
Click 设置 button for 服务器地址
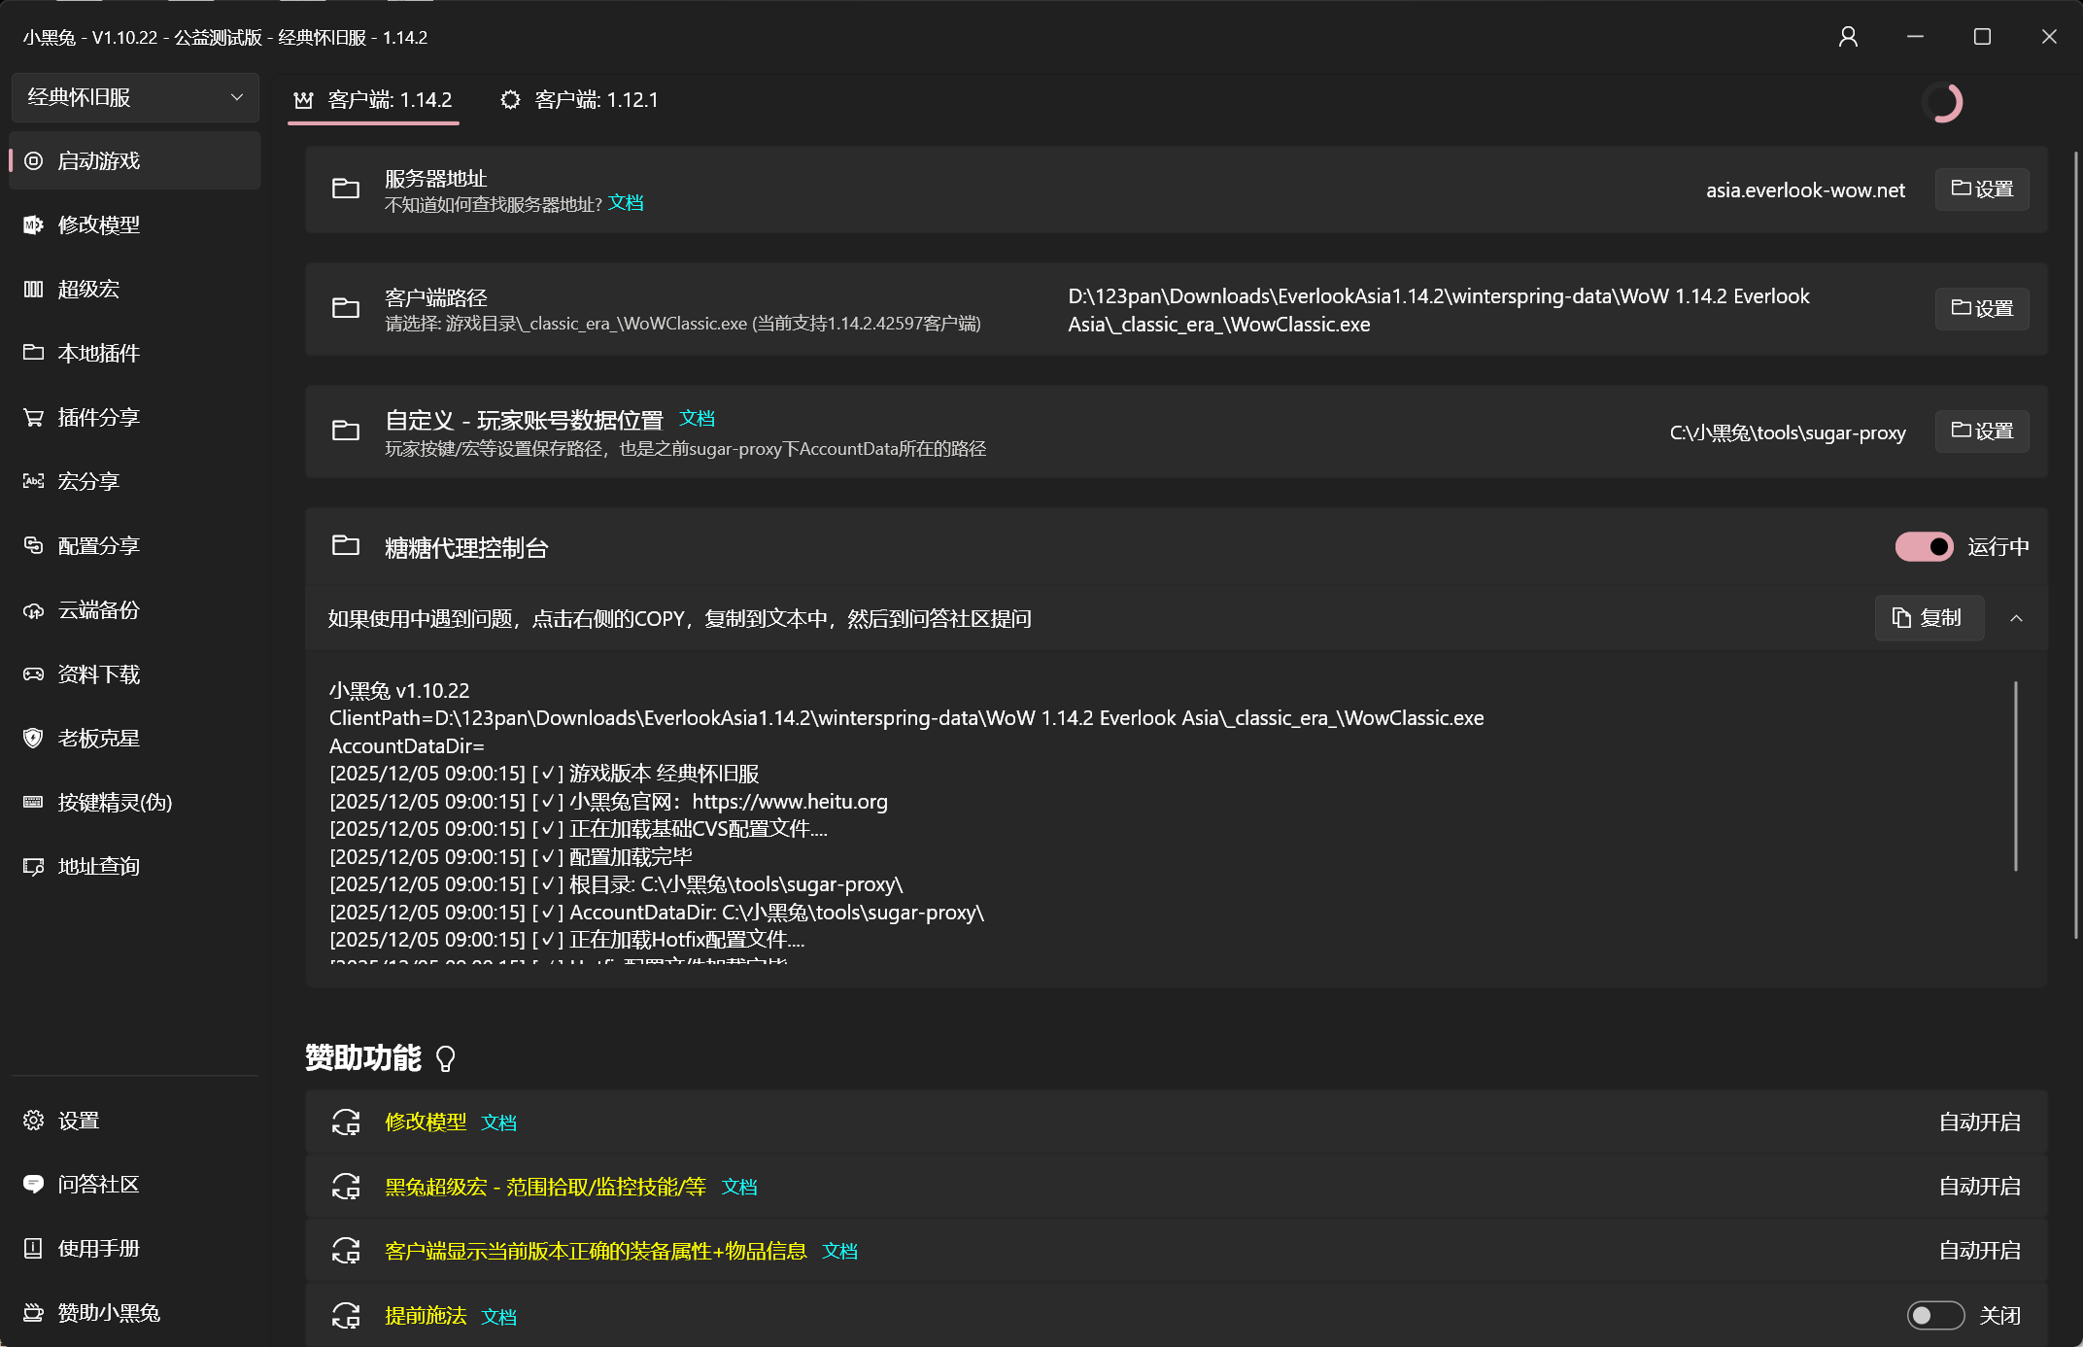(1982, 190)
